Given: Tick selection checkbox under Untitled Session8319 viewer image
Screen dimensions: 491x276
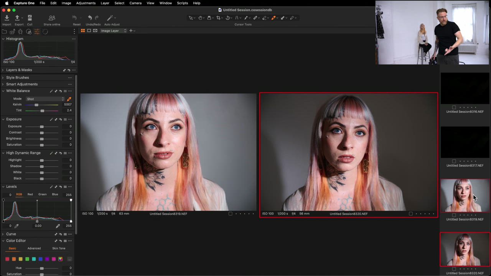Looking at the screenshot, I should pyautogui.click(x=230, y=214).
